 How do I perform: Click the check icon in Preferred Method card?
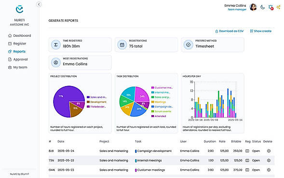[189, 44]
